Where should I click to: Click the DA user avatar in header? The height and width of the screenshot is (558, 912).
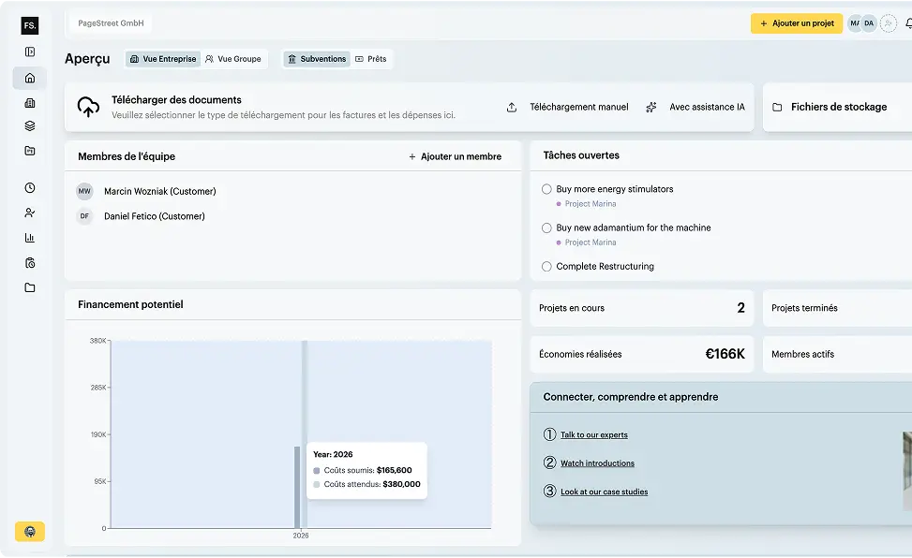coord(868,23)
